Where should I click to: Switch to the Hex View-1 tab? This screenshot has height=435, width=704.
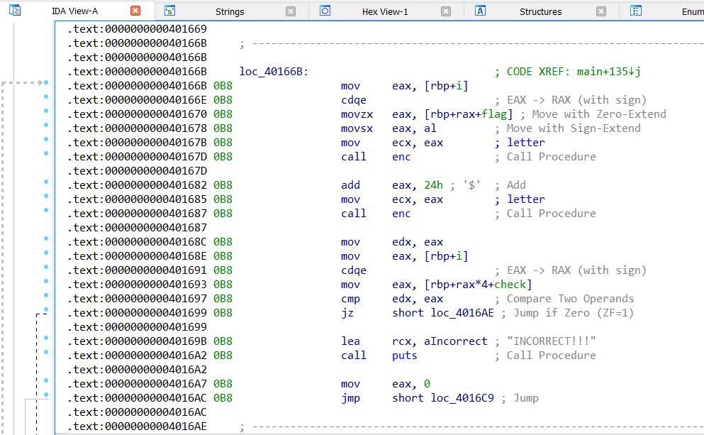coord(385,11)
